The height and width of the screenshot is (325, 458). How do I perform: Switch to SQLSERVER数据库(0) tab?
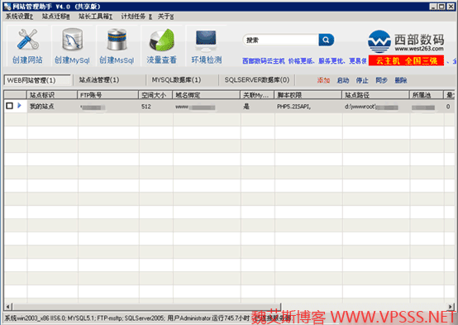point(257,79)
